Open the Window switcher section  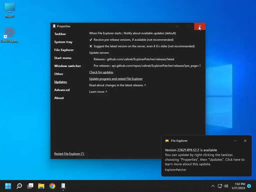[67, 66]
